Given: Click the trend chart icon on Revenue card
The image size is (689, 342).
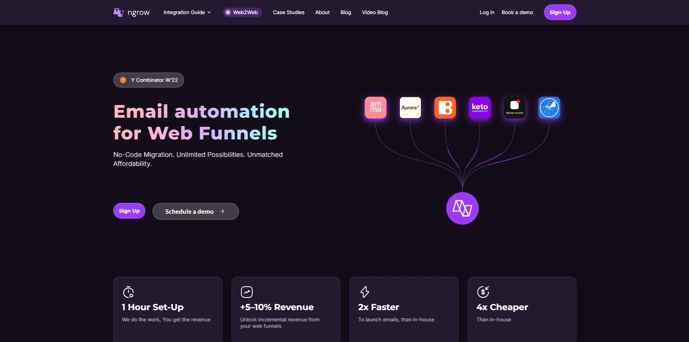Looking at the screenshot, I should (247, 292).
